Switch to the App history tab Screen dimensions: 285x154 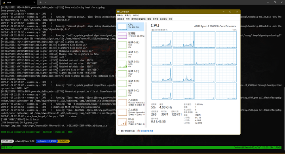click(139, 19)
